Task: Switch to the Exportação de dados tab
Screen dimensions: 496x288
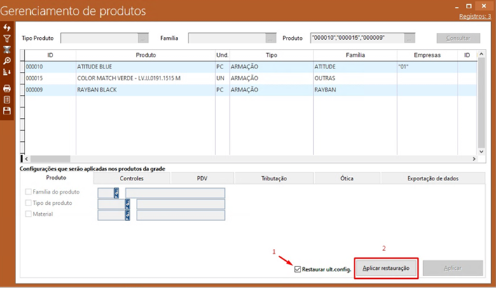Action: coord(432,179)
